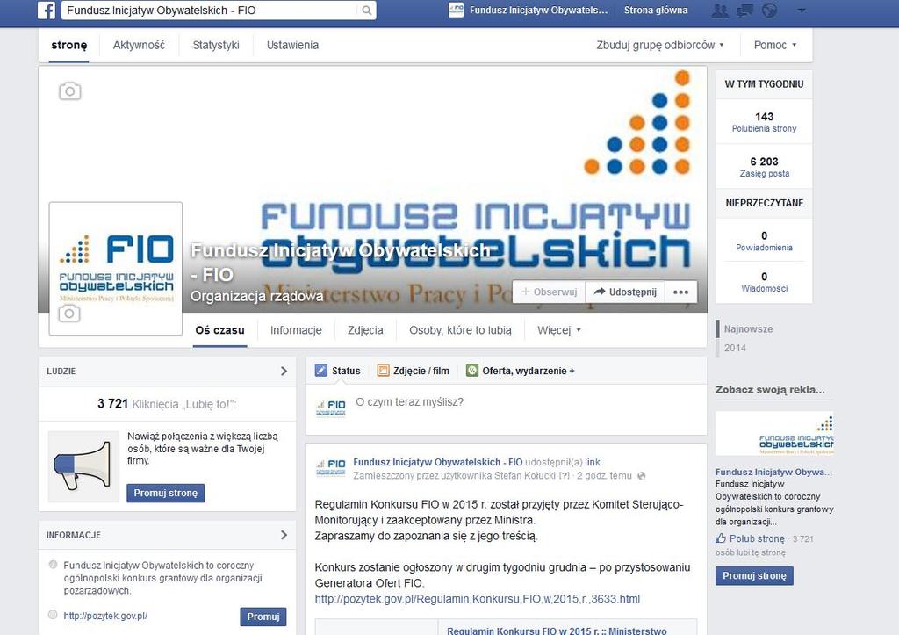Open friend requests icon in top bar
The width and height of the screenshot is (899, 635).
(x=720, y=11)
